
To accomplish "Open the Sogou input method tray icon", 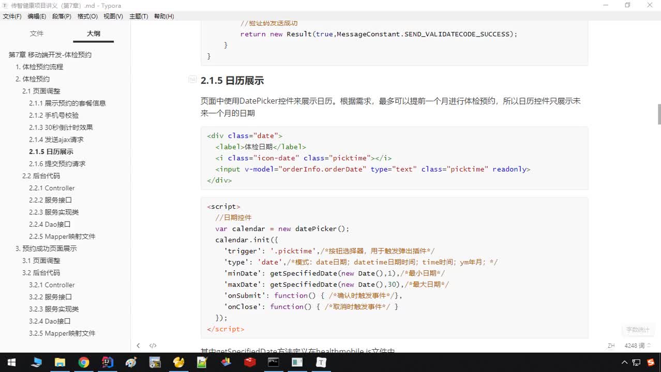I will tap(651, 362).
